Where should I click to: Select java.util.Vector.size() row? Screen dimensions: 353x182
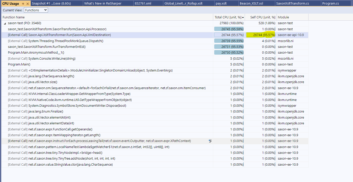coord(155,82)
